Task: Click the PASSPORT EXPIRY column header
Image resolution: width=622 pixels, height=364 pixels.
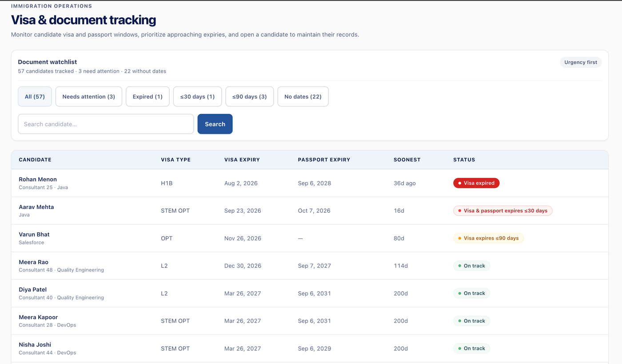Action: [324, 160]
